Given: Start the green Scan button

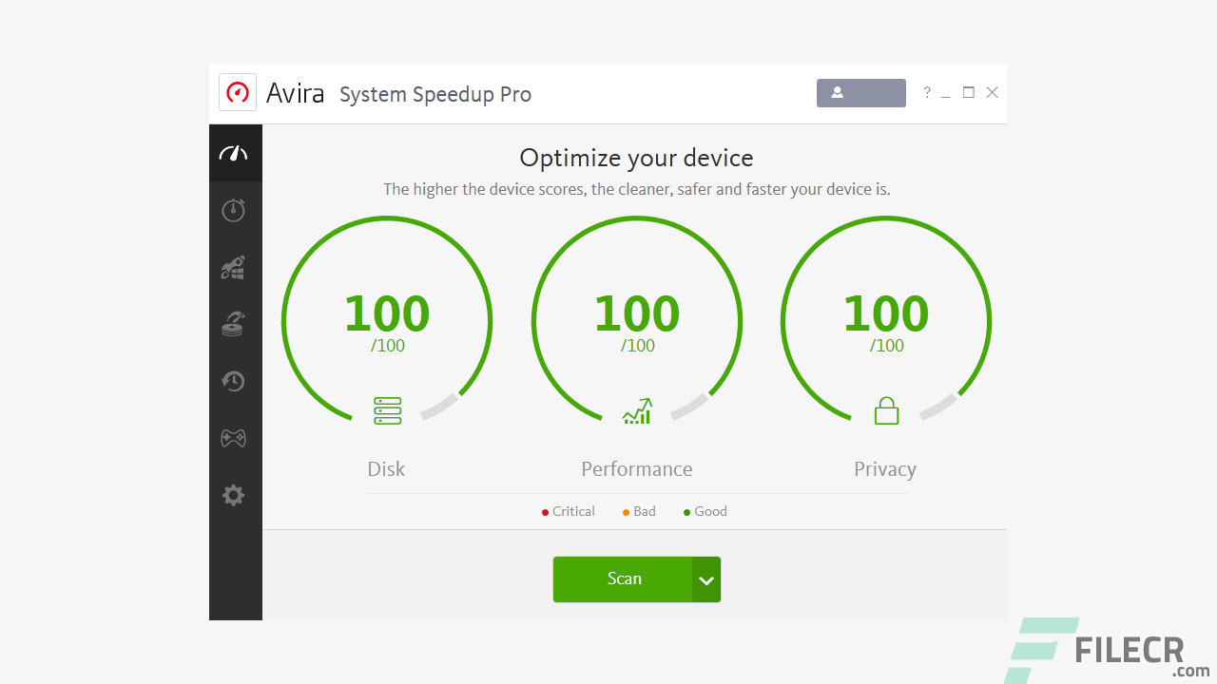Looking at the screenshot, I should coord(623,579).
